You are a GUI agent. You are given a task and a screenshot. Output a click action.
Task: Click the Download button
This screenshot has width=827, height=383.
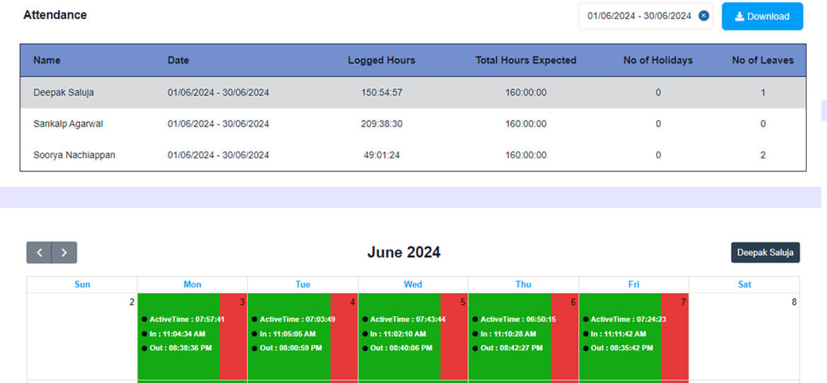click(x=762, y=16)
